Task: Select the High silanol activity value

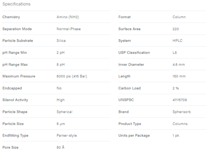Action: (x=61, y=100)
